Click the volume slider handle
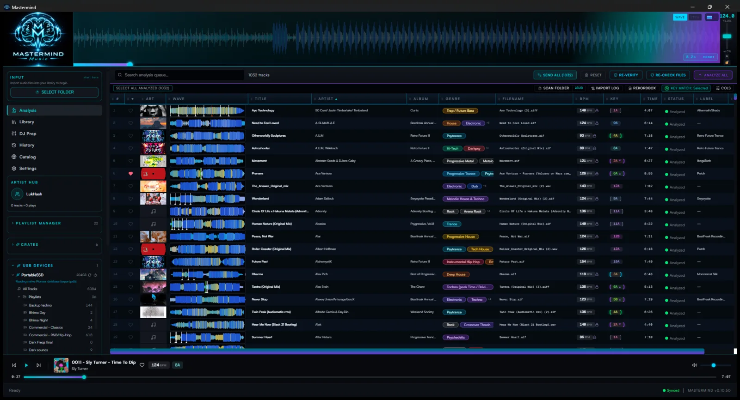This screenshot has width=740, height=400. point(714,365)
